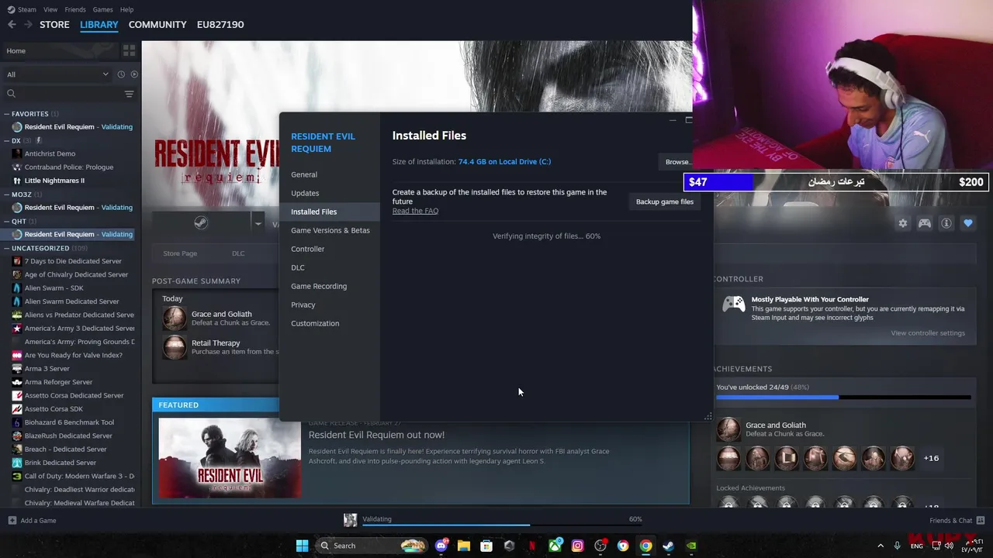Go back with the Steam back arrow
The height and width of the screenshot is (558, 993).
point(12,25)
